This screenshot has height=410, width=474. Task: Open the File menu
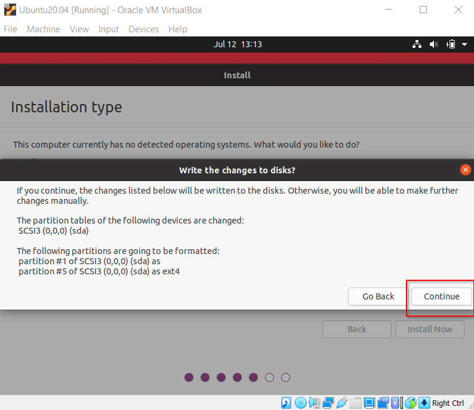(11, 29)
